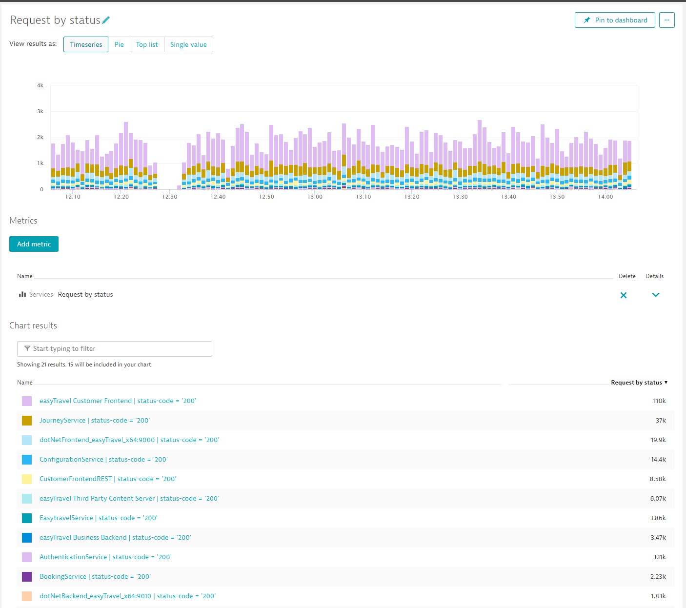Open easyTravel Customer Frontend result link
Viewport: 686px width, 608px height.
tap(118, 401)
